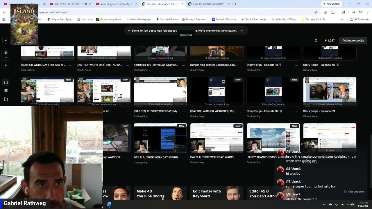This screenshot has height=209, width=372.
Task: Open DAY 1 AUTHOR WORKDAY WARRIOR project title
Action: 213,157
